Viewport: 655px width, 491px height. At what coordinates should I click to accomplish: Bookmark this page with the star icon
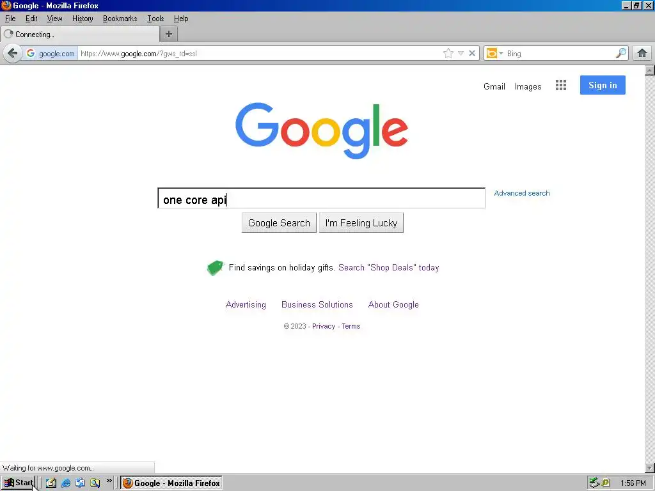point(448,54)
